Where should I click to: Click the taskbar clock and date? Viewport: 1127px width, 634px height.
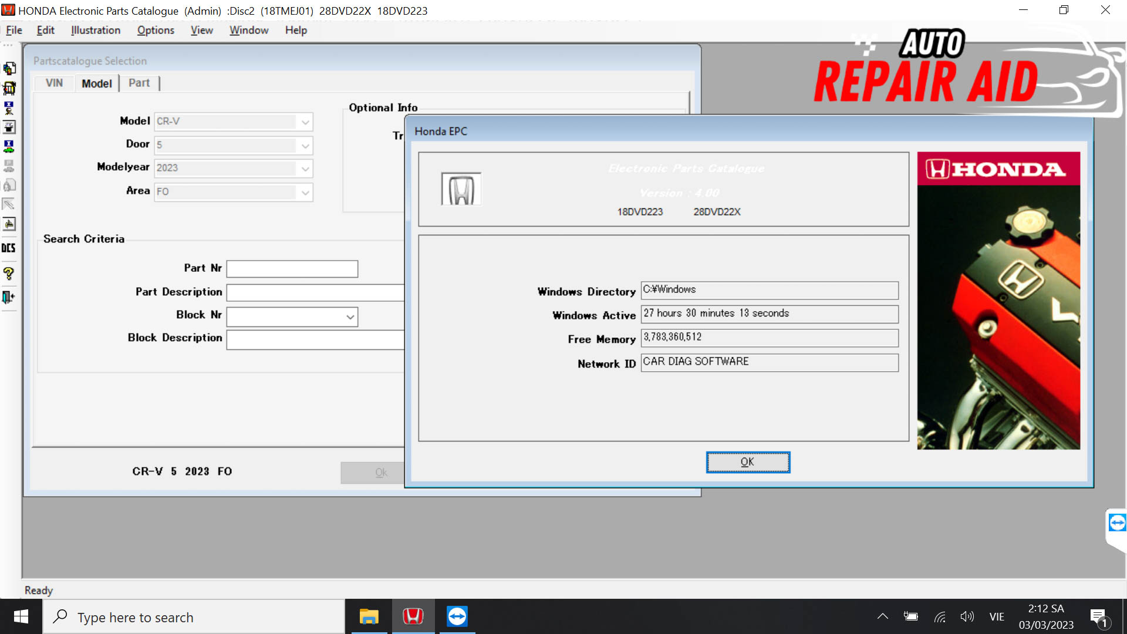click(1046, 616)
